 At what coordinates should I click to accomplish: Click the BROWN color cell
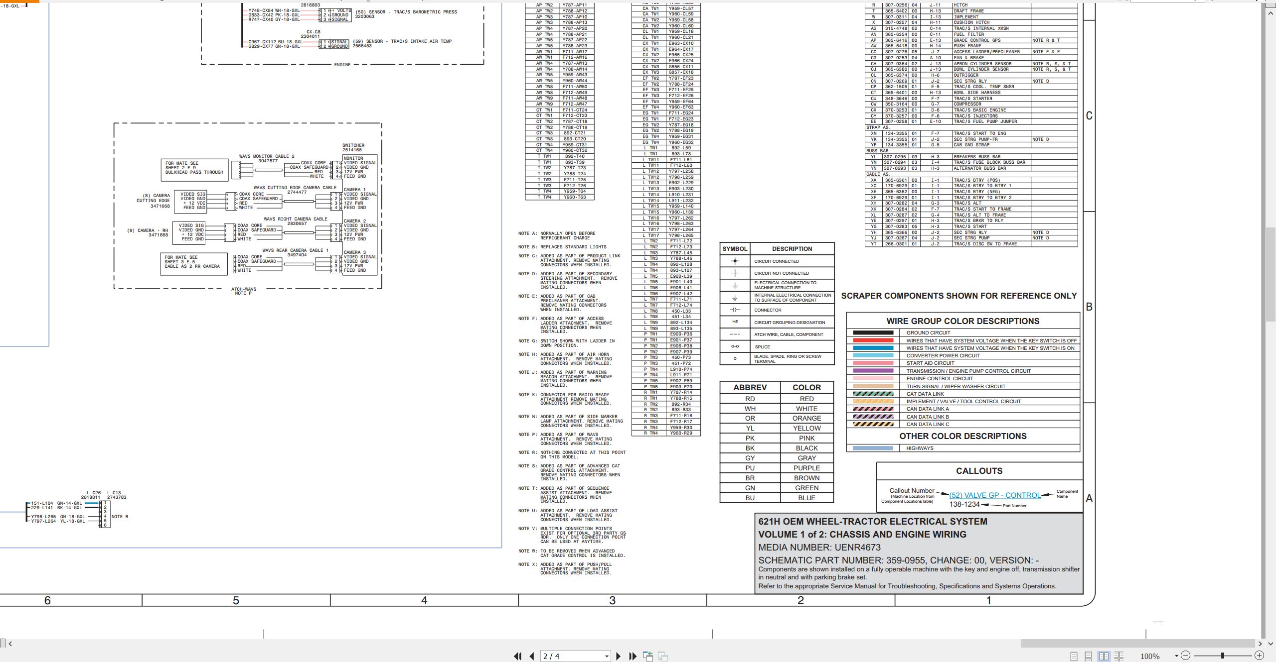coord(806,478)
